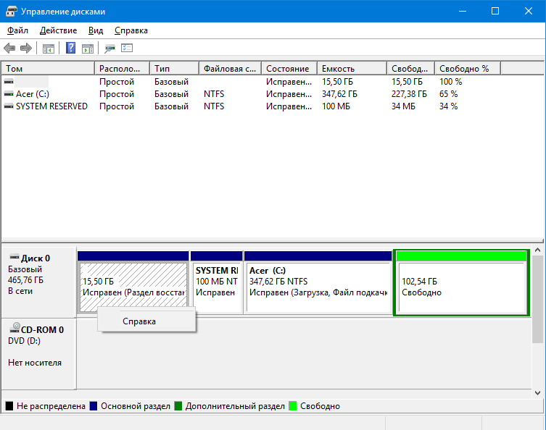Sort by the Файловая с... column header
This screenshot has height=430, width=546.
230,69
